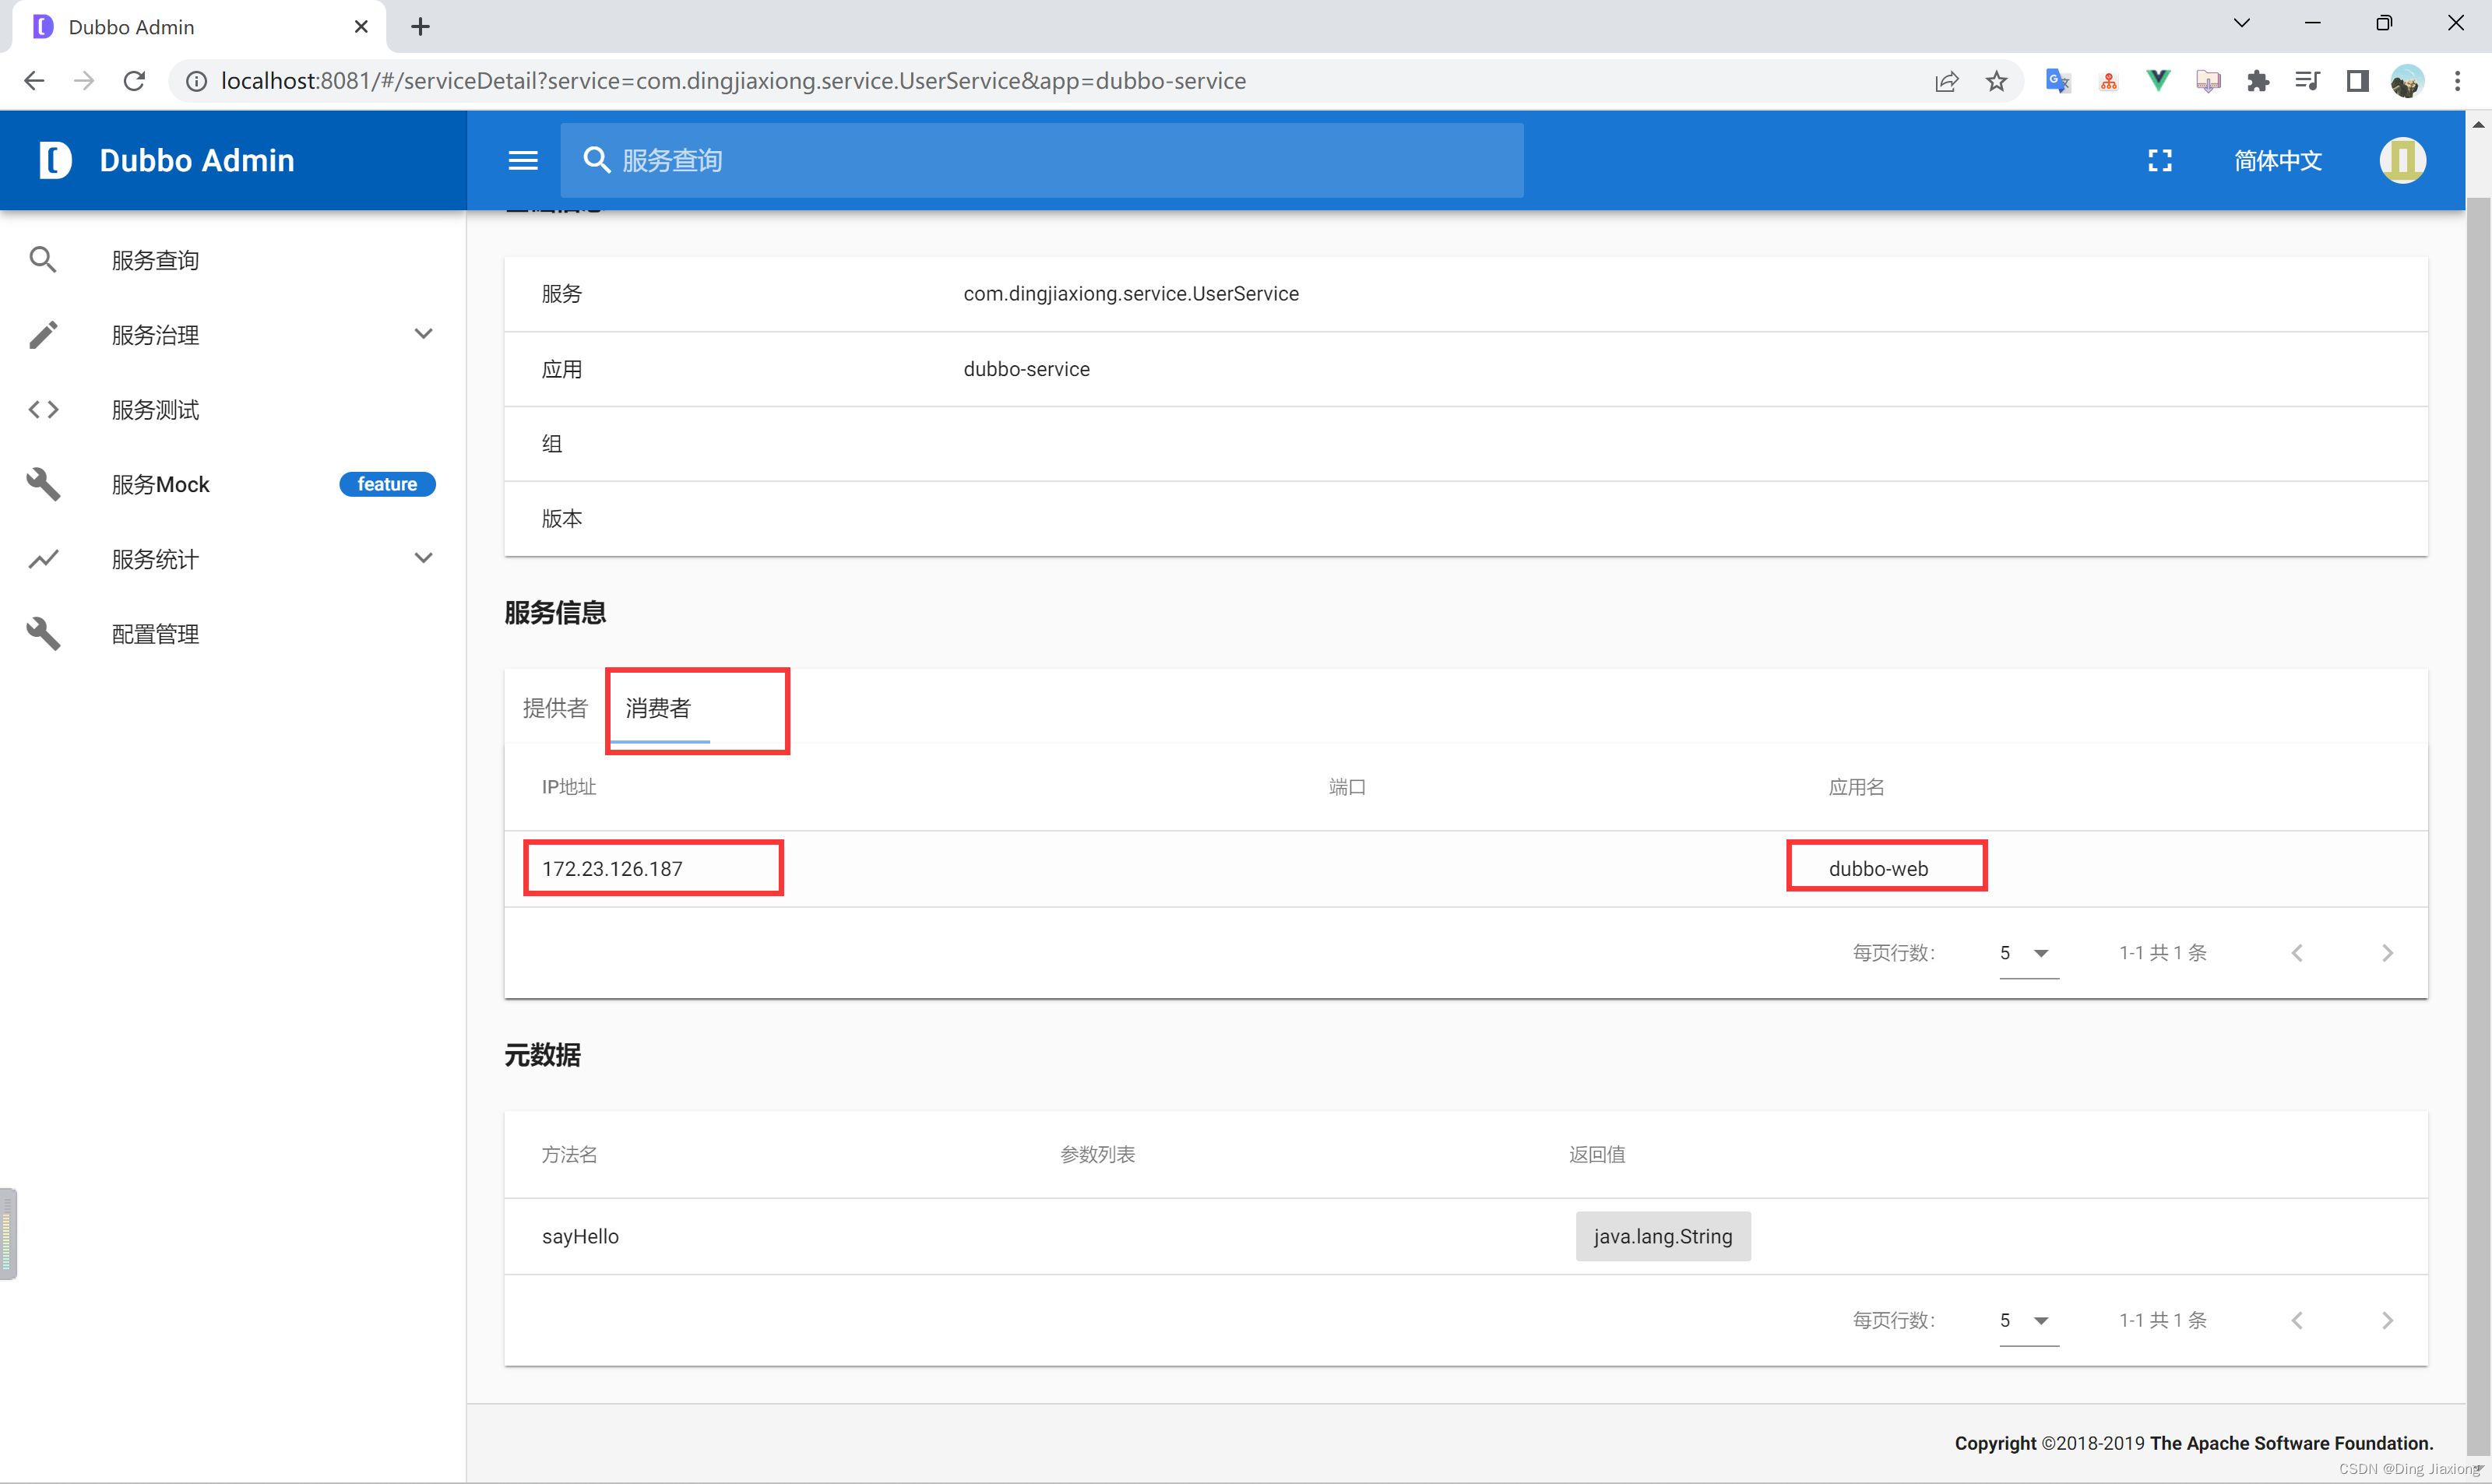Open the Google Translate extension icon

[x=2058, y=81]
